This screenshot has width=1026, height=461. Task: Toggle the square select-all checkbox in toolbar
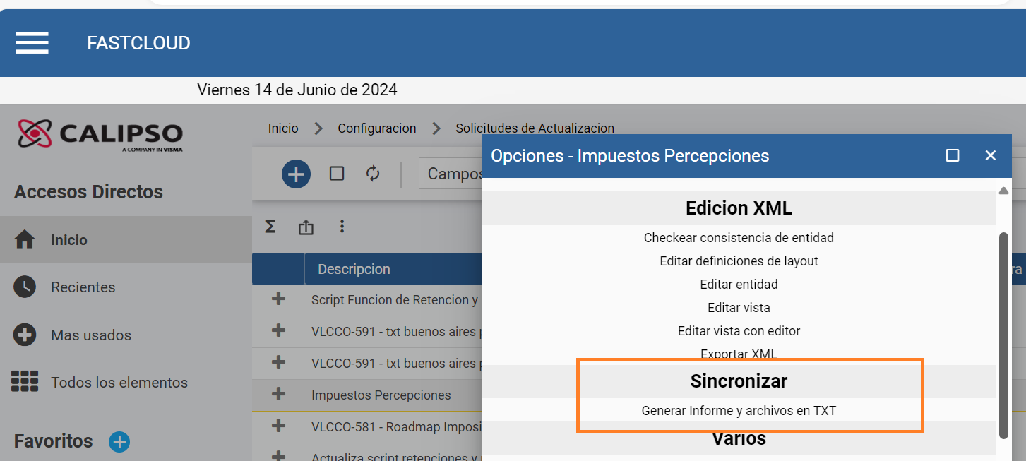[x=337, y=173]
